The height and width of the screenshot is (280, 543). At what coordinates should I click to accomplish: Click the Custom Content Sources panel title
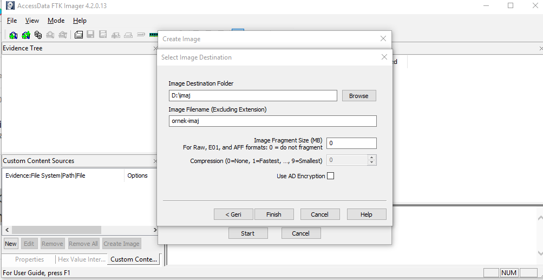pos(38,161)
